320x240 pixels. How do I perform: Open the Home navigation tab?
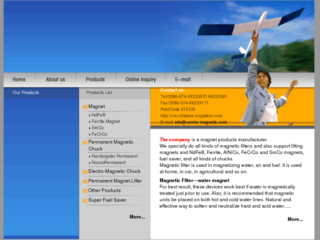click(19, 79)
